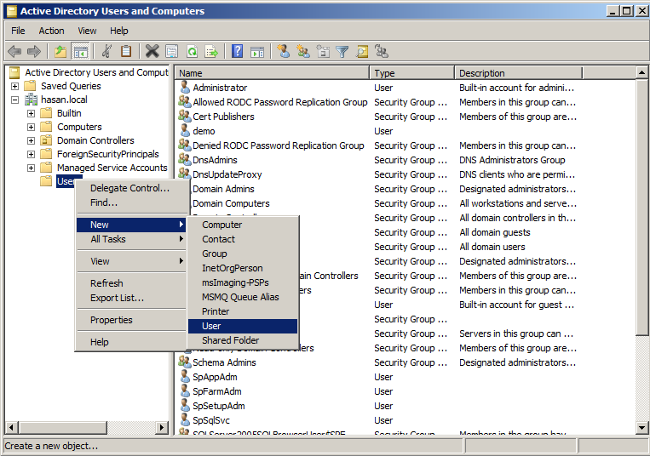This screenshot has width=650, height=456.
Task: Sort the list by Type column header
Action: [x=412, y=73]
